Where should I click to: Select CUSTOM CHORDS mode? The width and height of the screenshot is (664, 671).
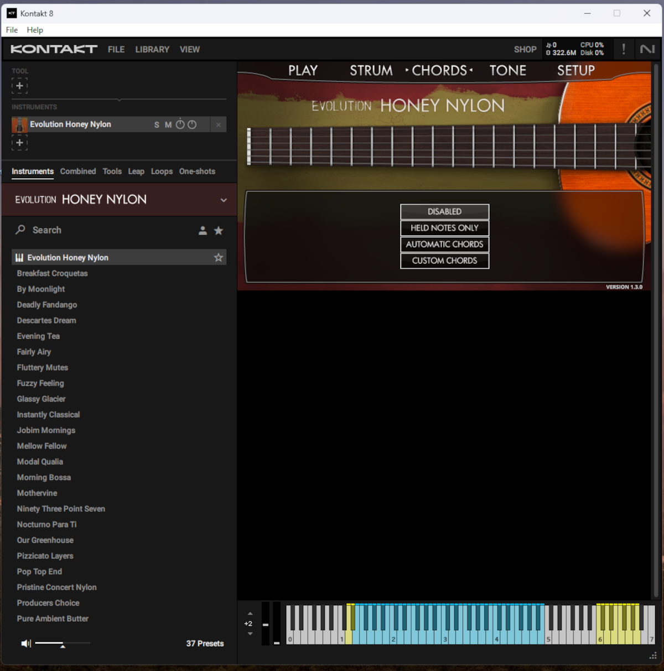click(445, 261)
